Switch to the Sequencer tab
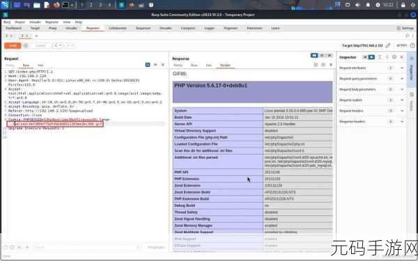 [143, 29]
